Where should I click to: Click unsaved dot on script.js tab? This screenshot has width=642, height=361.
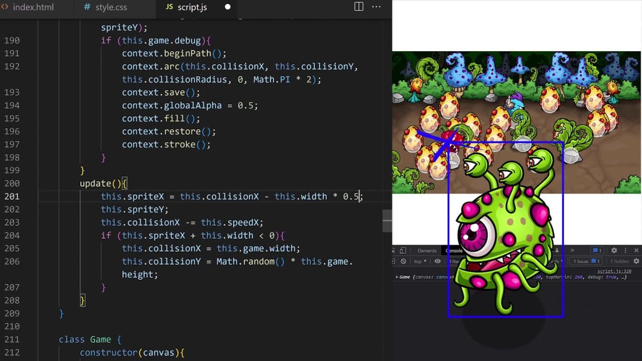(227, 7)
